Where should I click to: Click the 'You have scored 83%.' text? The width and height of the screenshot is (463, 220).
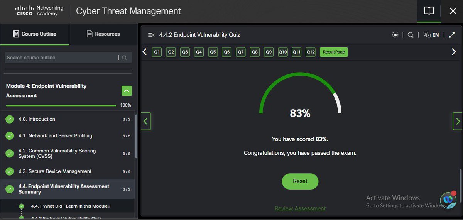[x=300, y=139]
